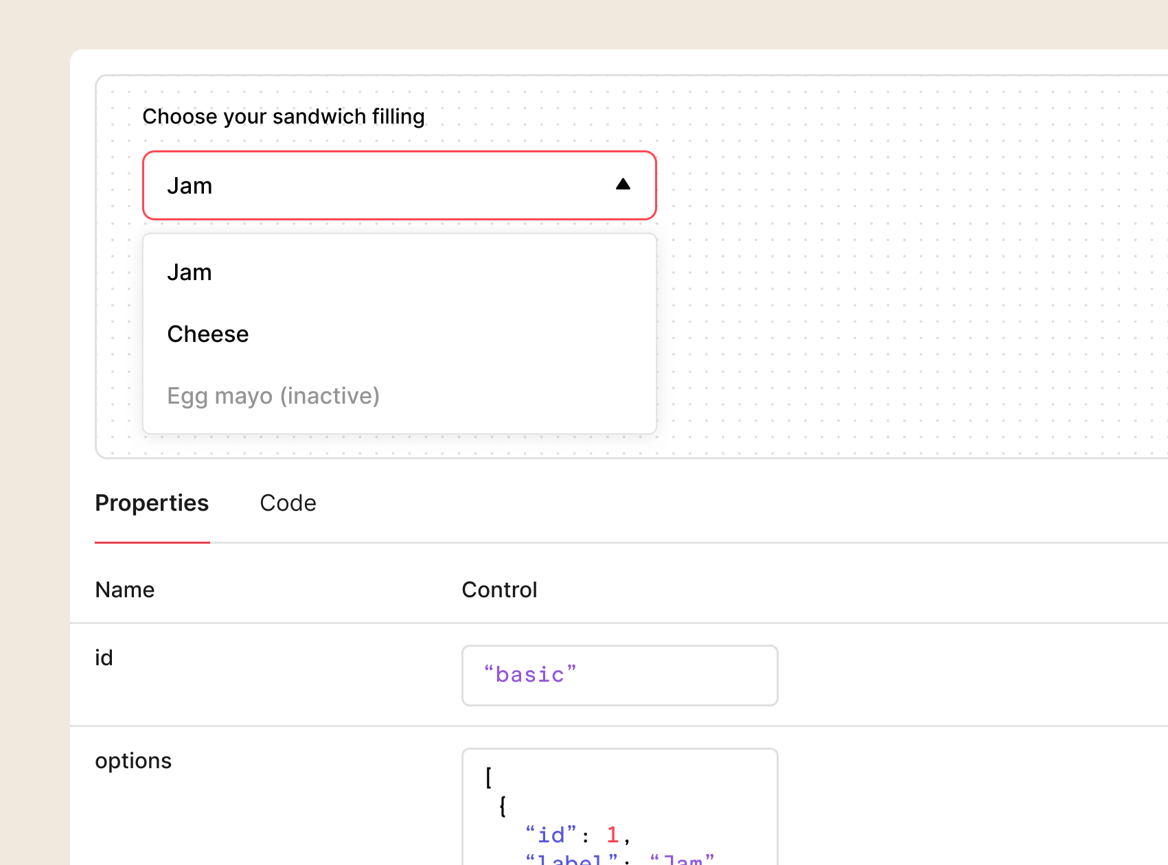1168x865 pixels.
Task: Select Jam from the dropdown options
Action: [190, 272]
